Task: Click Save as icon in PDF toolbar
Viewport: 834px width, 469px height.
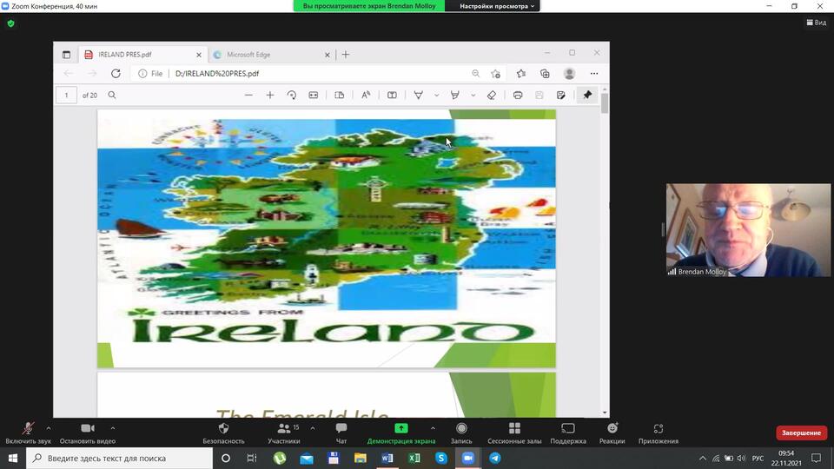Action: [560, 95]
